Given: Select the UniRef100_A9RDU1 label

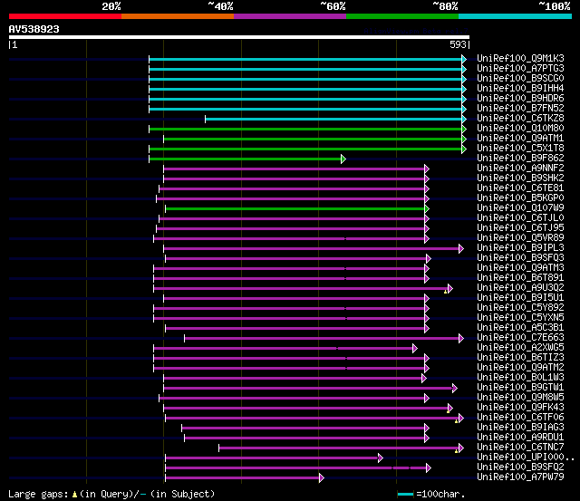Looking at the screenshot, I should 520,438.
